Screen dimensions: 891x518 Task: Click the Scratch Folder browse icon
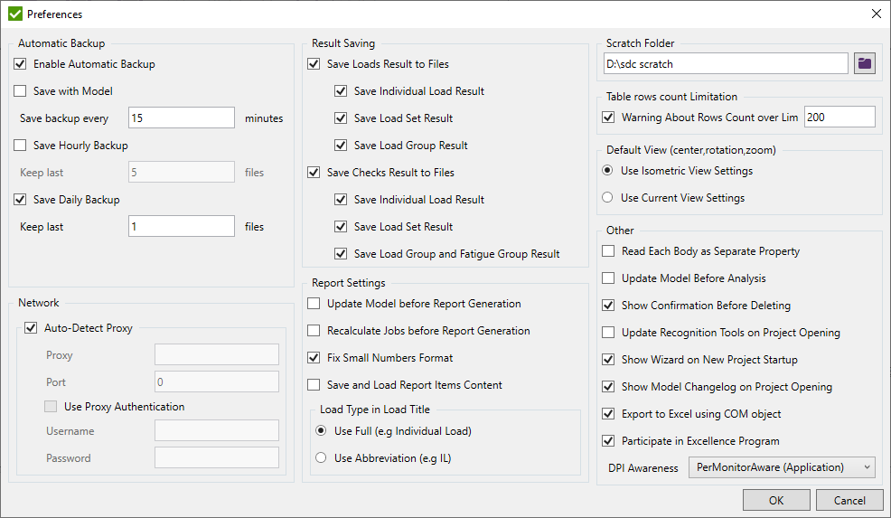coord(866,63)
